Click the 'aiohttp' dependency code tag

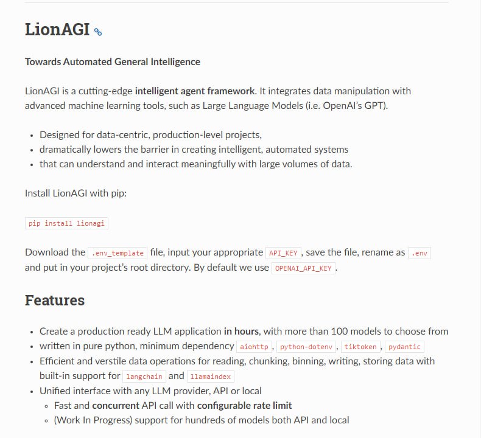click(254, 347)
